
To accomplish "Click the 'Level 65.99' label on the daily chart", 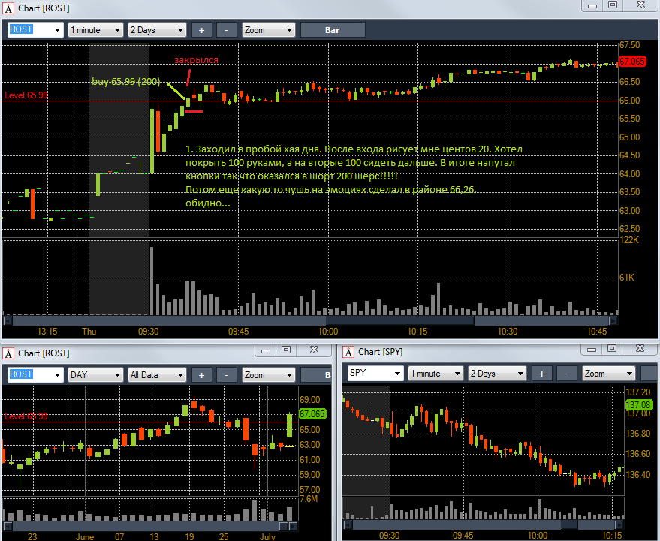I will 26,416.
